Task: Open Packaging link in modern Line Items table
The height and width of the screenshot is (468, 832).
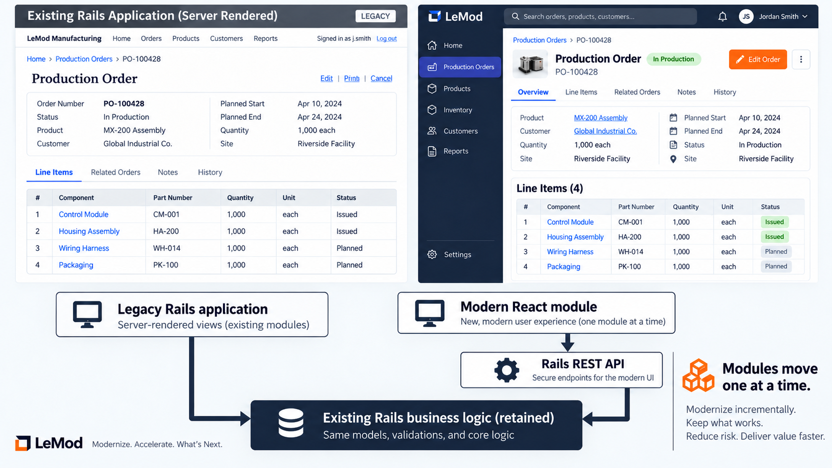Action: tap(563, 267)
